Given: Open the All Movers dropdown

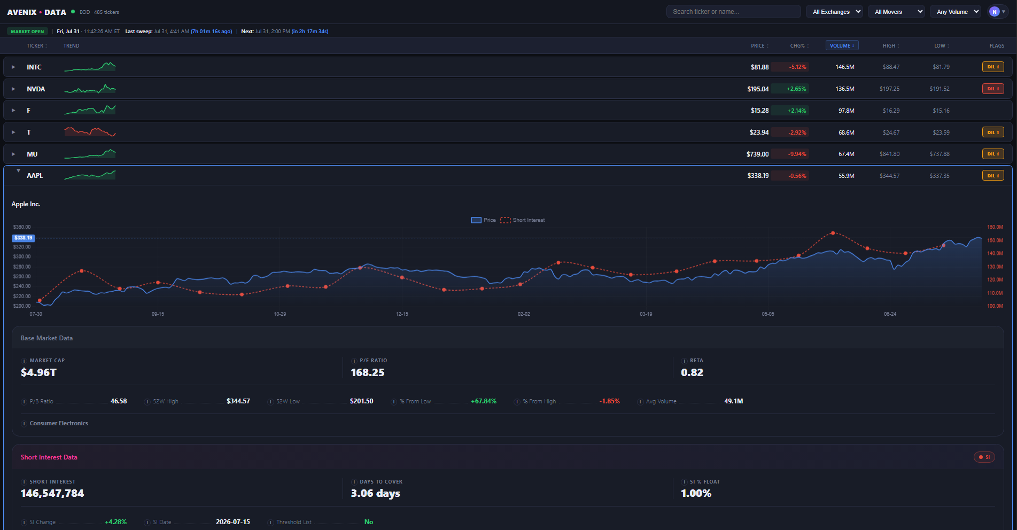Looking at the screenshot, I should pos(896,12).
